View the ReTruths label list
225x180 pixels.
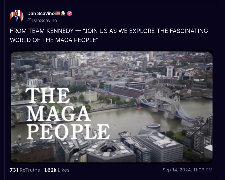[30, 170]
